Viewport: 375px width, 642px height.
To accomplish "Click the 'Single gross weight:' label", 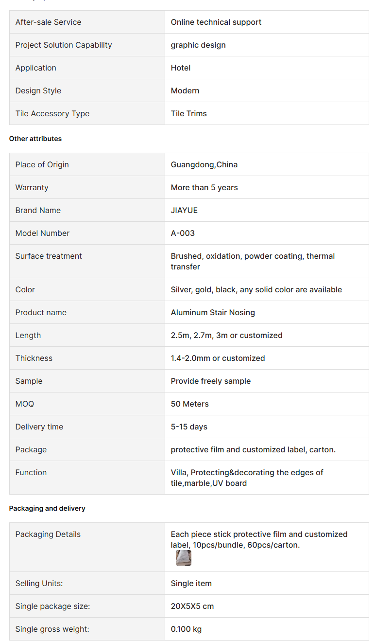I will click(x=52, y=629).
